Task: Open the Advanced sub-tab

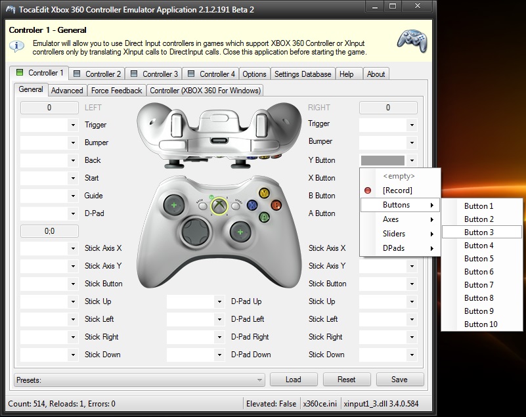Action: (67, 91)
